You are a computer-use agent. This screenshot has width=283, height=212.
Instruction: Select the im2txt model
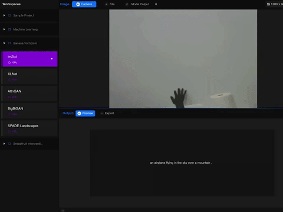click(x=29, y=59)
